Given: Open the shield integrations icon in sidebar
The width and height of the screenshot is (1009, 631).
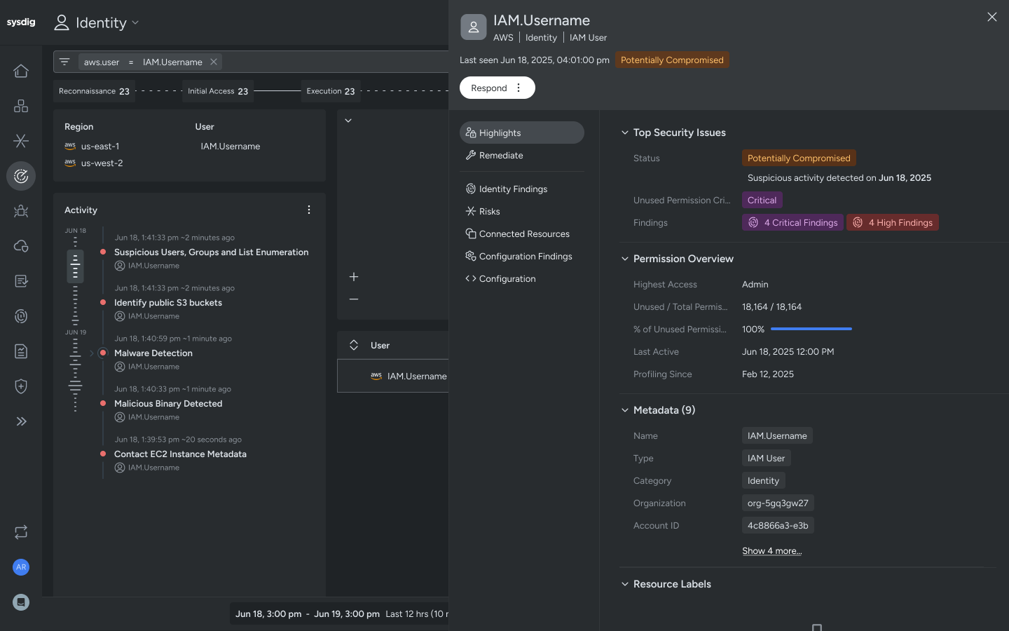Looking at the screenshot, I should pos(21,386).
